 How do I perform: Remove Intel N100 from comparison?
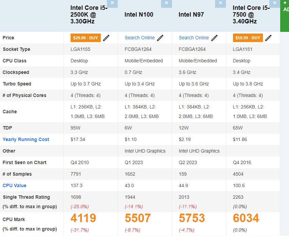(166, 3)
